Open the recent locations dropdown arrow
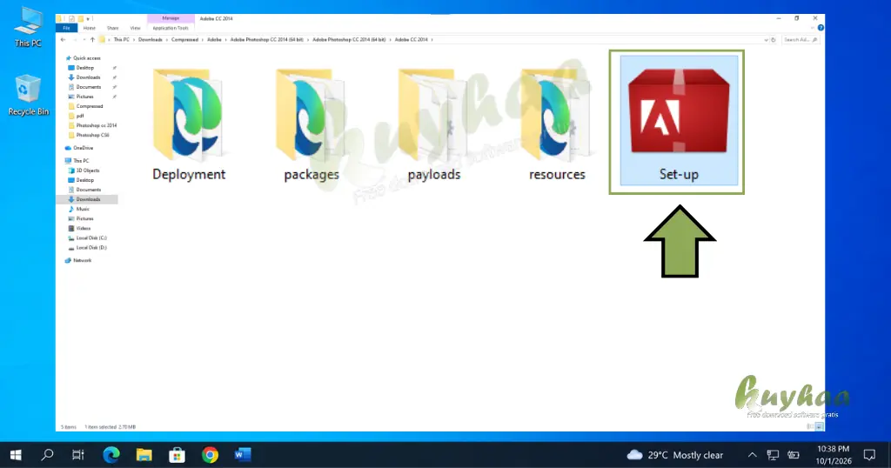 click(84, 40)
